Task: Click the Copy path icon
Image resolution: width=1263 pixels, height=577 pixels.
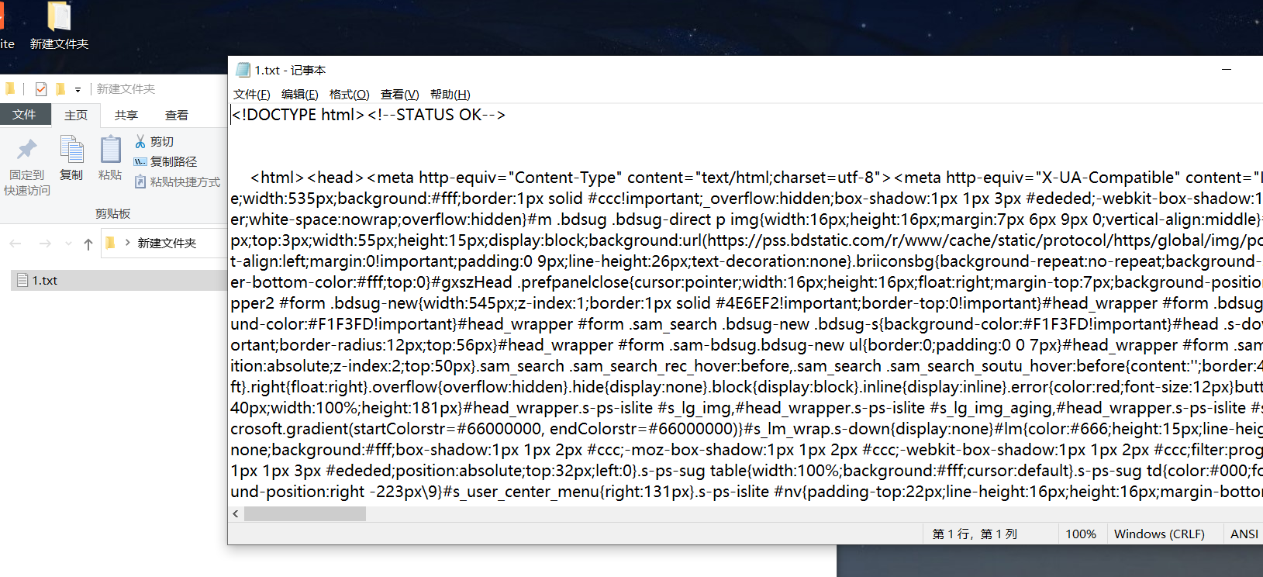Action: coord(140,161)
